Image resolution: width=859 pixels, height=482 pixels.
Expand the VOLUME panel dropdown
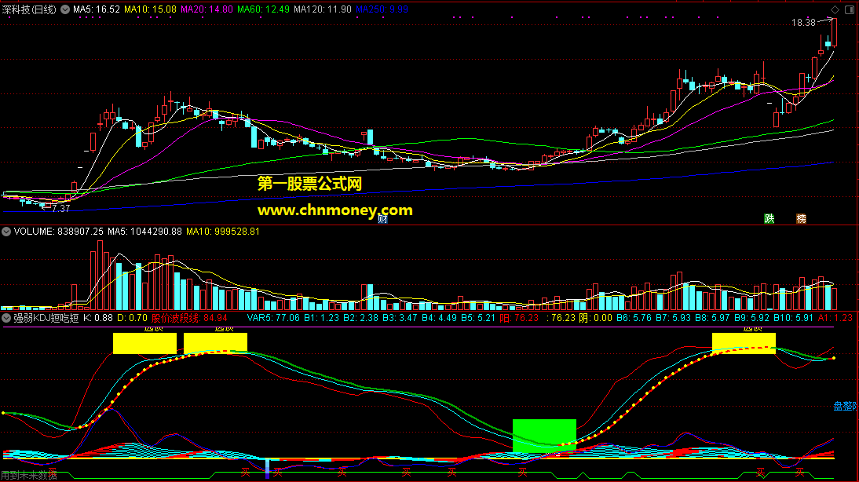click(6, 232)
